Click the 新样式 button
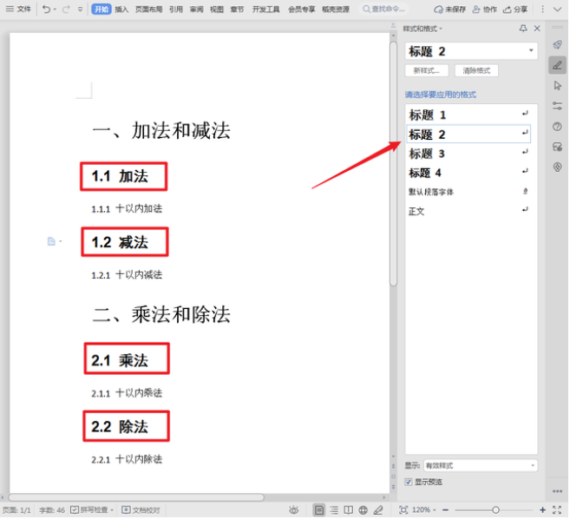 pyautogui.click(x=427, y=70)
